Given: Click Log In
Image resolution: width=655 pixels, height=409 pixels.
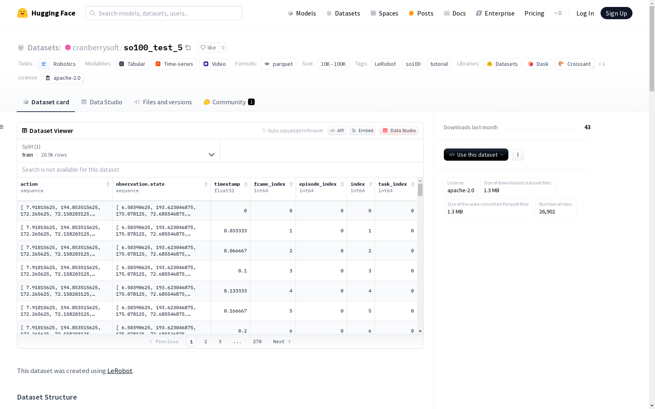Looking at the screenshot, I should tap(585, 13).
